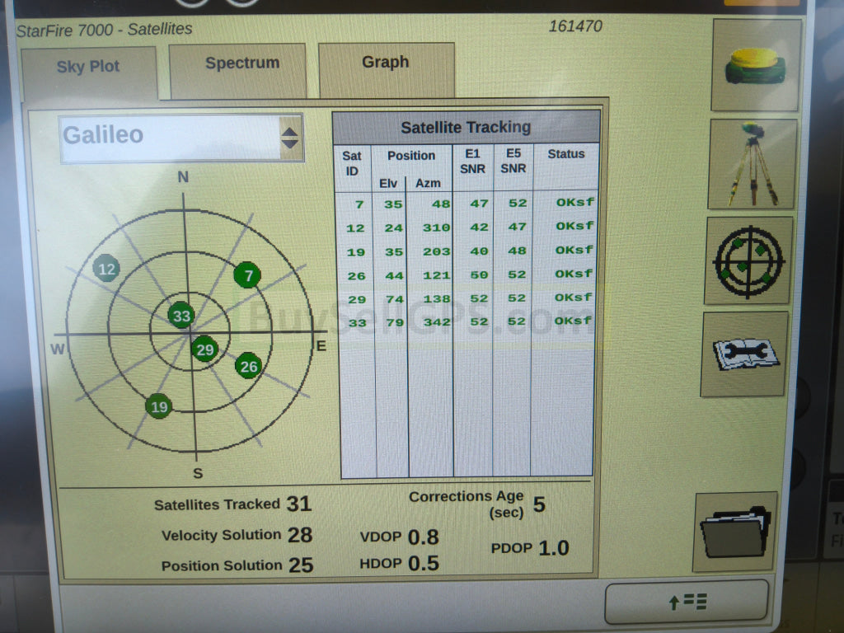Click azimuth value 310 in table
844x633 pixels.
pyautogui.click(x=437, y=227)
